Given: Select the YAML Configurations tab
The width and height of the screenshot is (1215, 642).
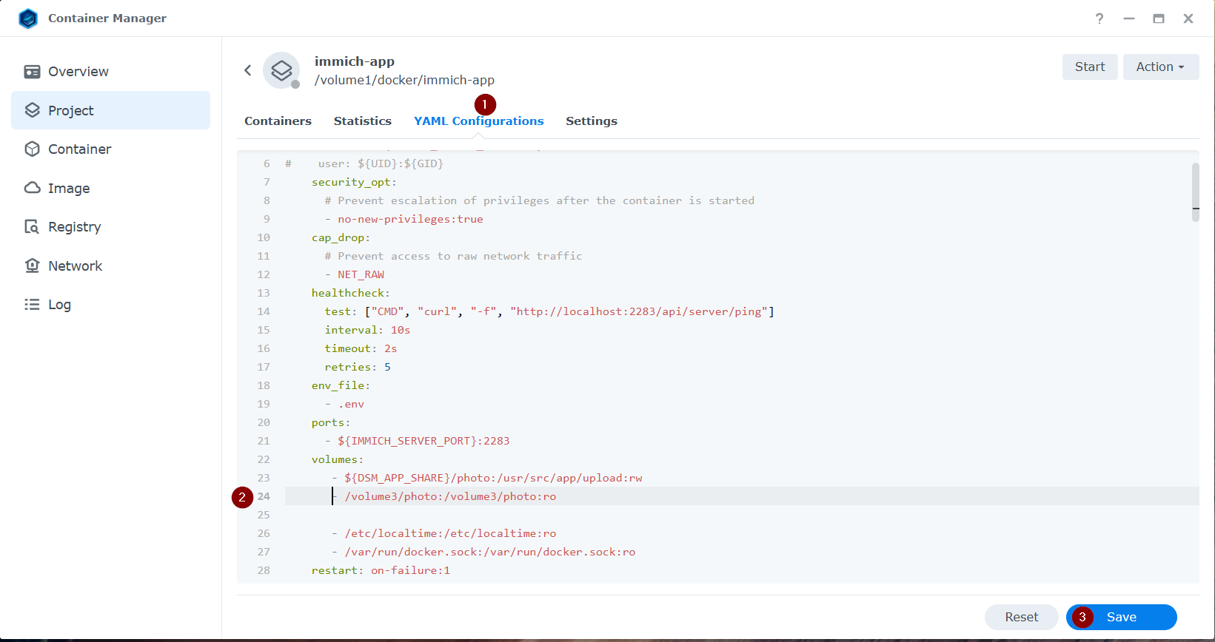Looking at the screenshot, I should click(x=479, y=121).
